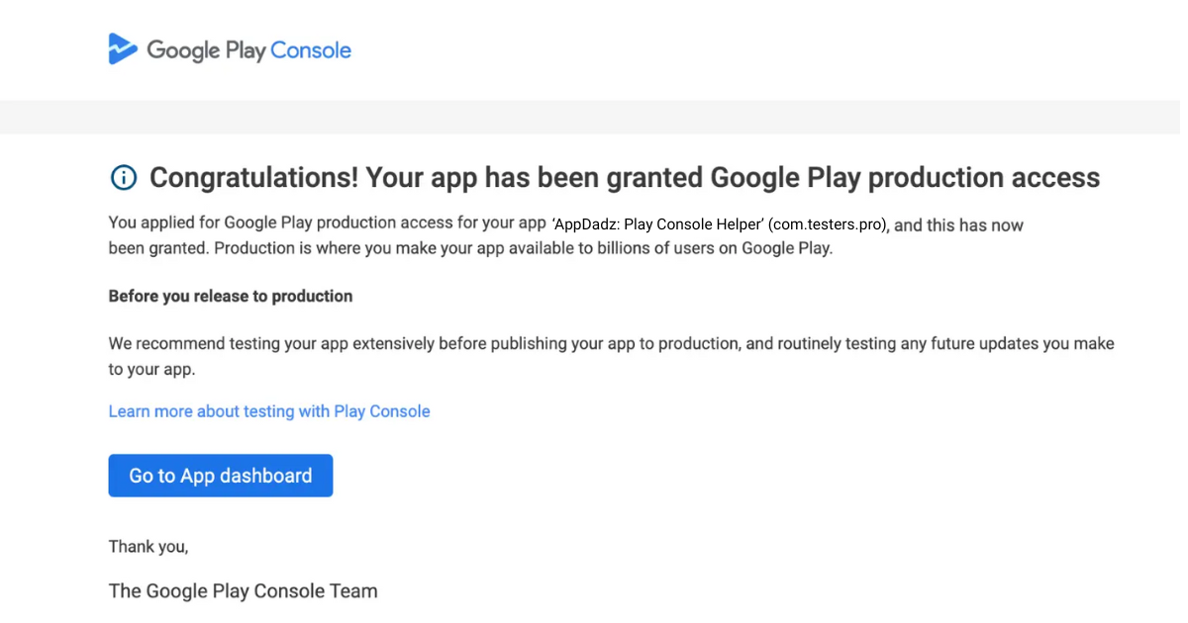Select the info circle icon beside the heading

[122, 177]
